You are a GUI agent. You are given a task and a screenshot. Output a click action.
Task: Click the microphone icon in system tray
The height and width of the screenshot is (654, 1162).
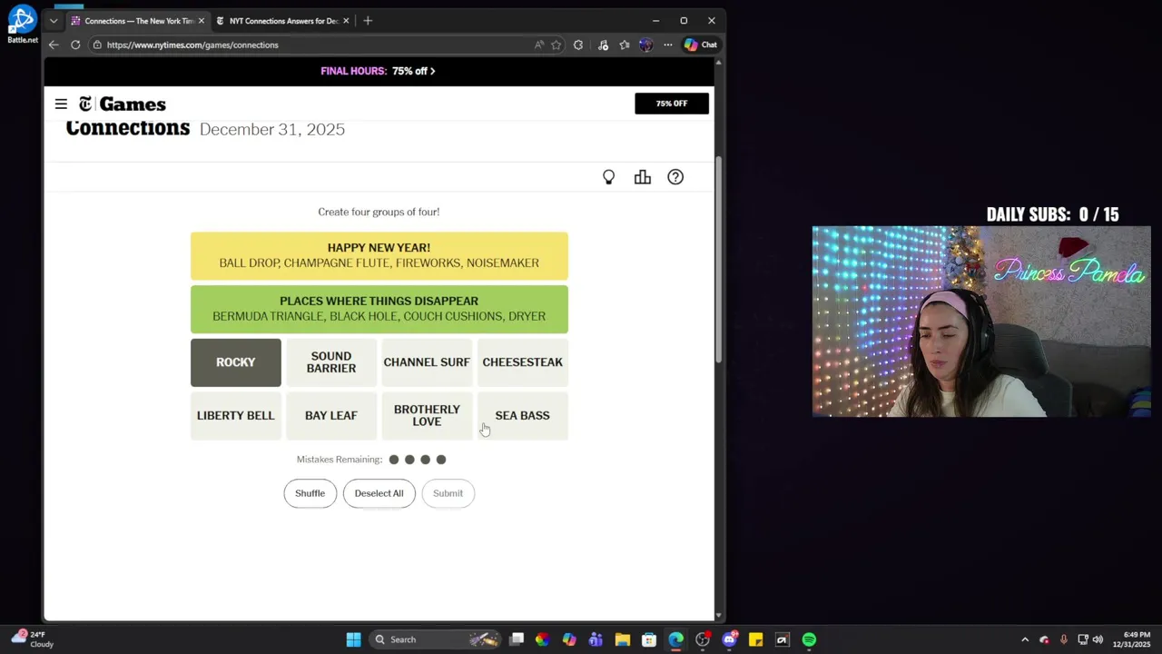tap(1063, 639)
